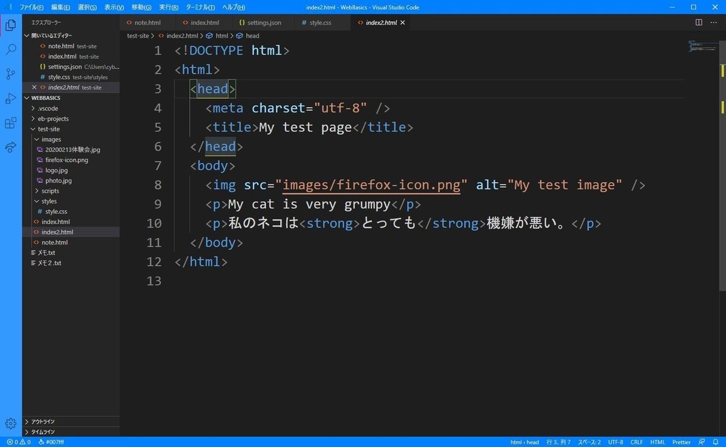This screenshot has width=726, height=447.
Task: Select note.html in the explorer
Action: [56, 242]
